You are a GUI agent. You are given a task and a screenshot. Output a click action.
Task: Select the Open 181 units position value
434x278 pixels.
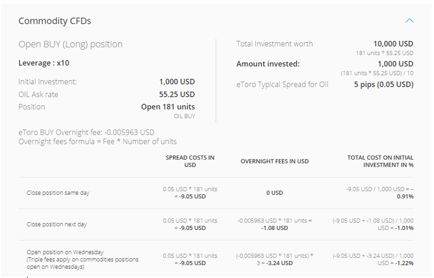(x=168, y=107)
